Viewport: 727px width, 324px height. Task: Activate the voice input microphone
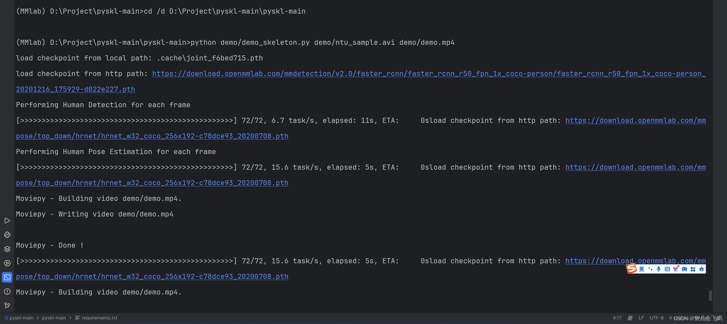click(659, 269)
